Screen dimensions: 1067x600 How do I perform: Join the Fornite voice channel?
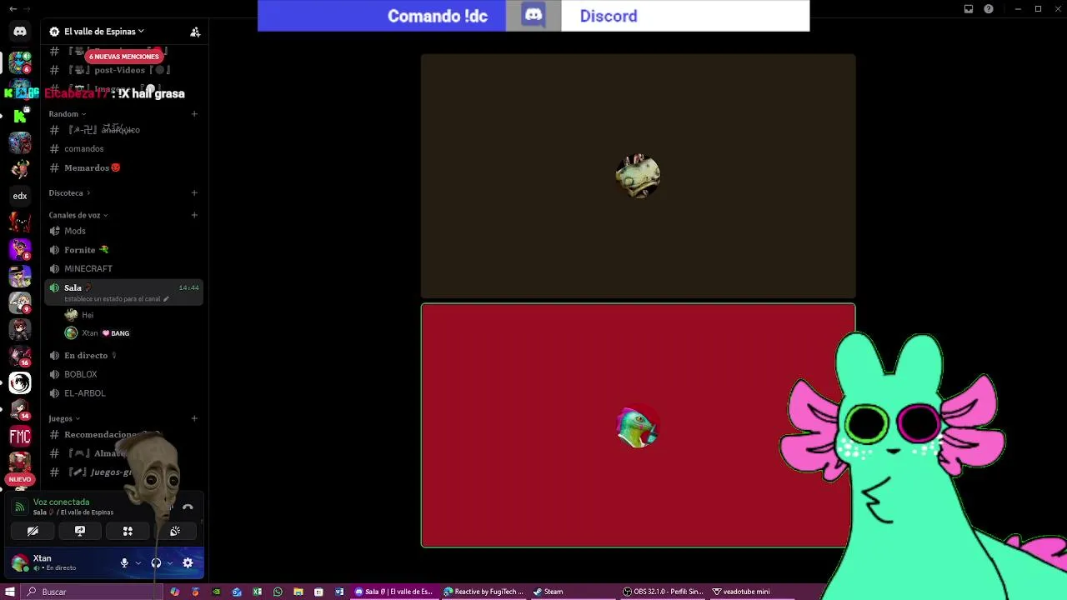coord(123,250)
